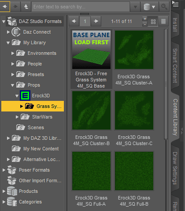Viewport: 185px width, 211px height.
Task: Select the Scenes folder icon
Action: point(21,127)
